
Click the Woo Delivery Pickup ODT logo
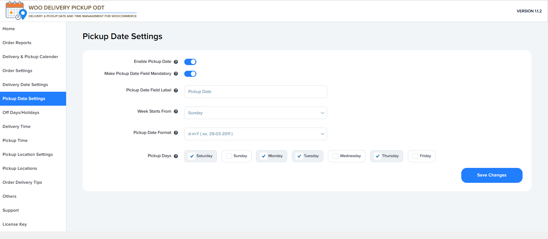16,10
